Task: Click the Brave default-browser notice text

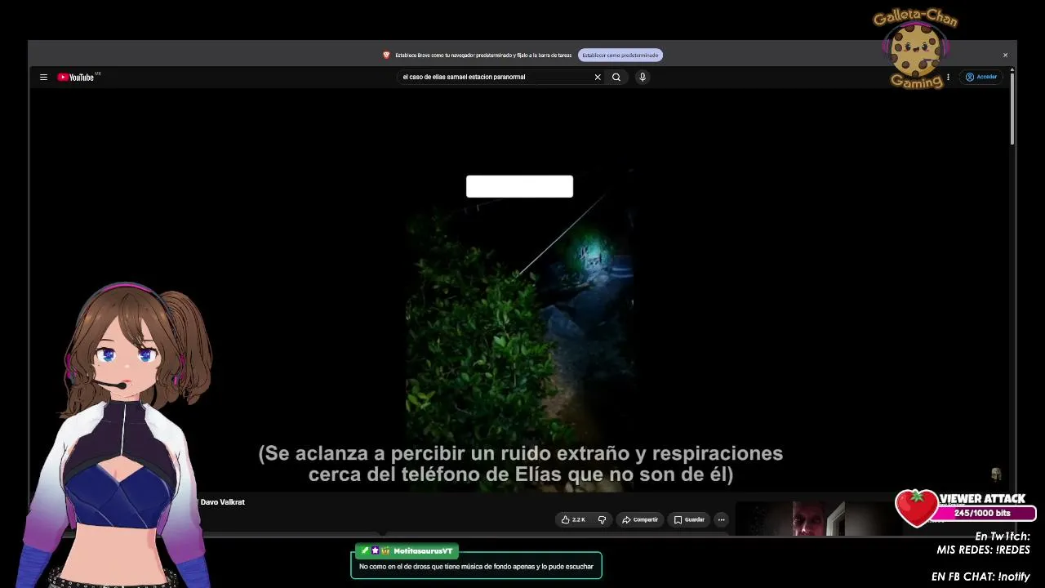Action: pos(483,55)
